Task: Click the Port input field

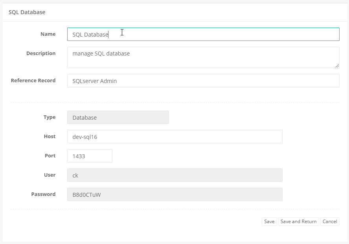Action: (x=90, y=156)
